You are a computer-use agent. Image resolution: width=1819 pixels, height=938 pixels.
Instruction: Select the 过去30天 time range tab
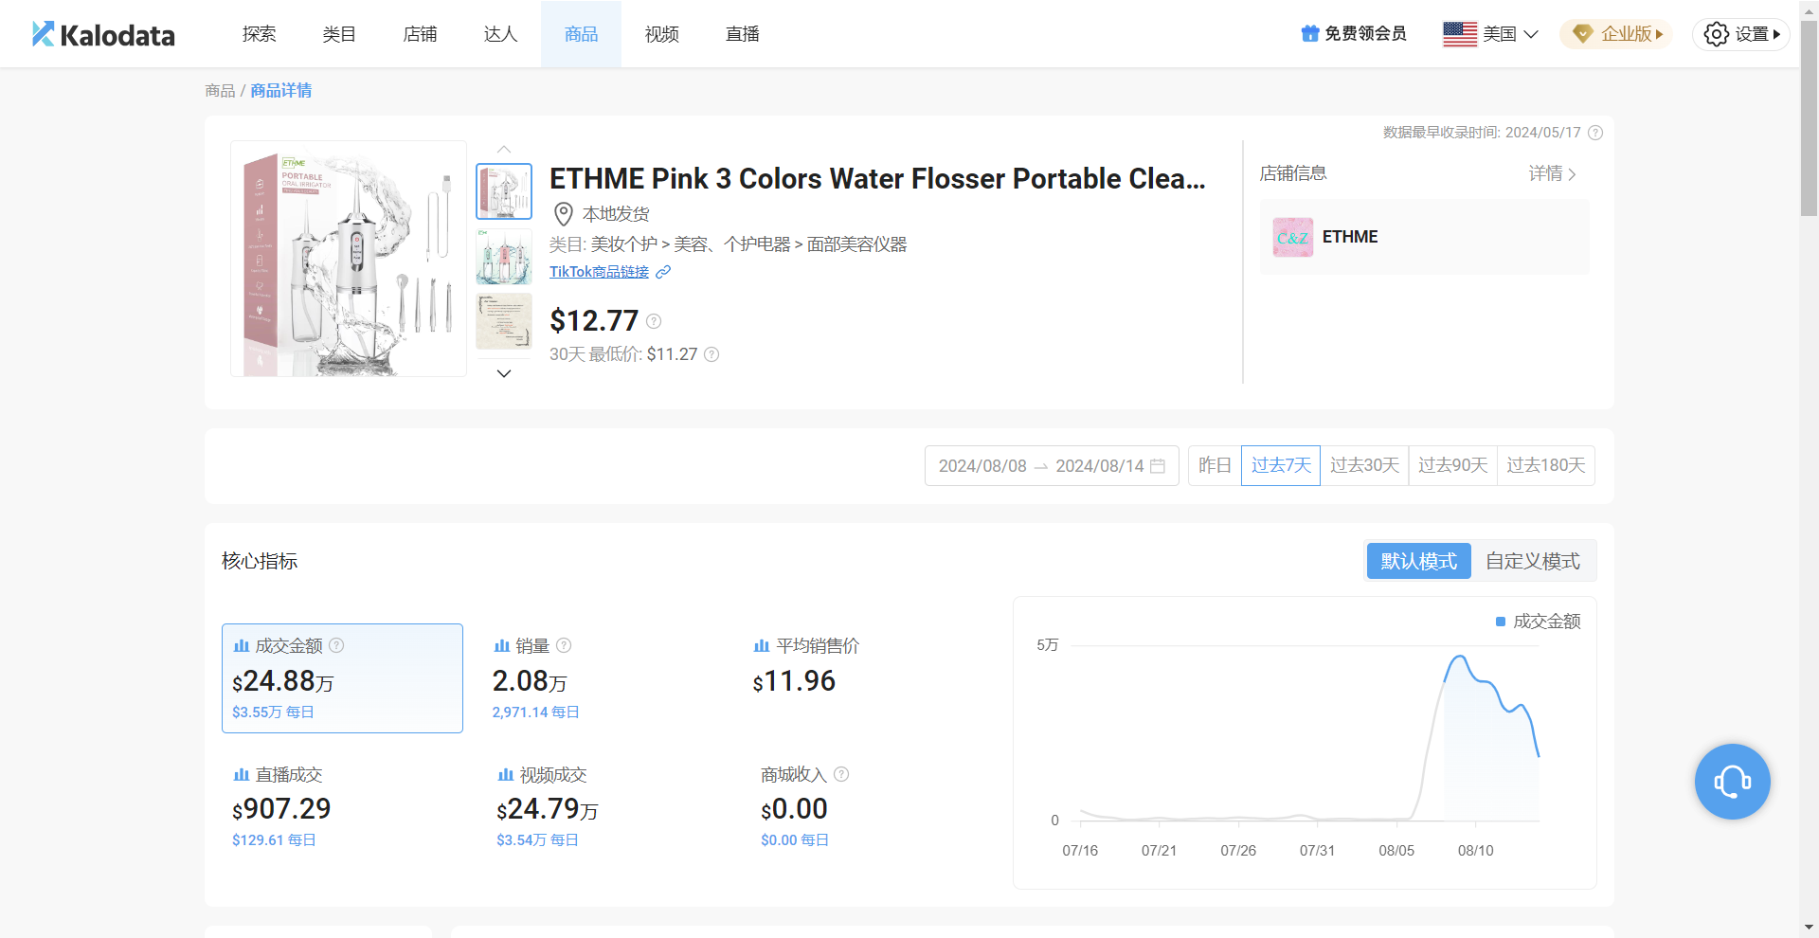click(x=1364, y=465)
